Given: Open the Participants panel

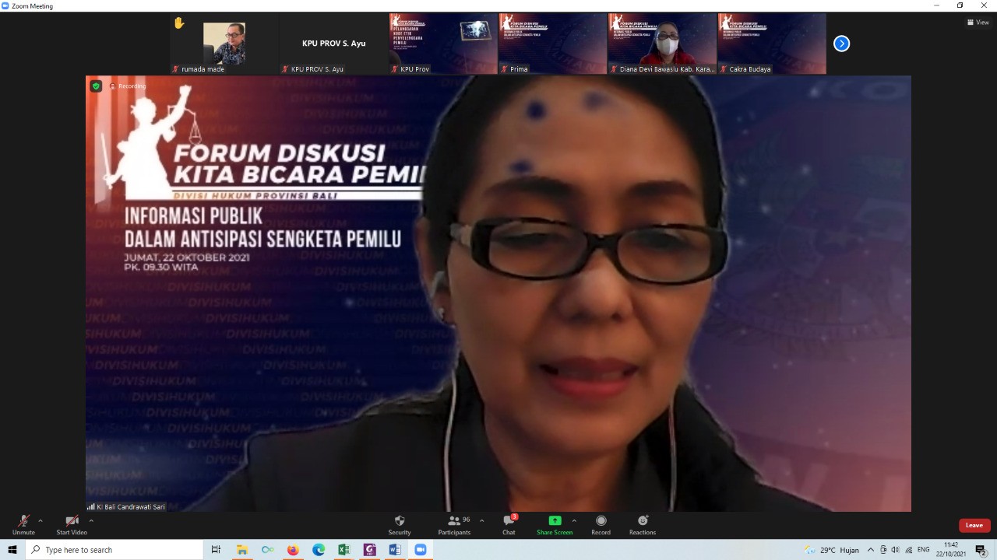Looking at the screenshot, I should [454, 524].
